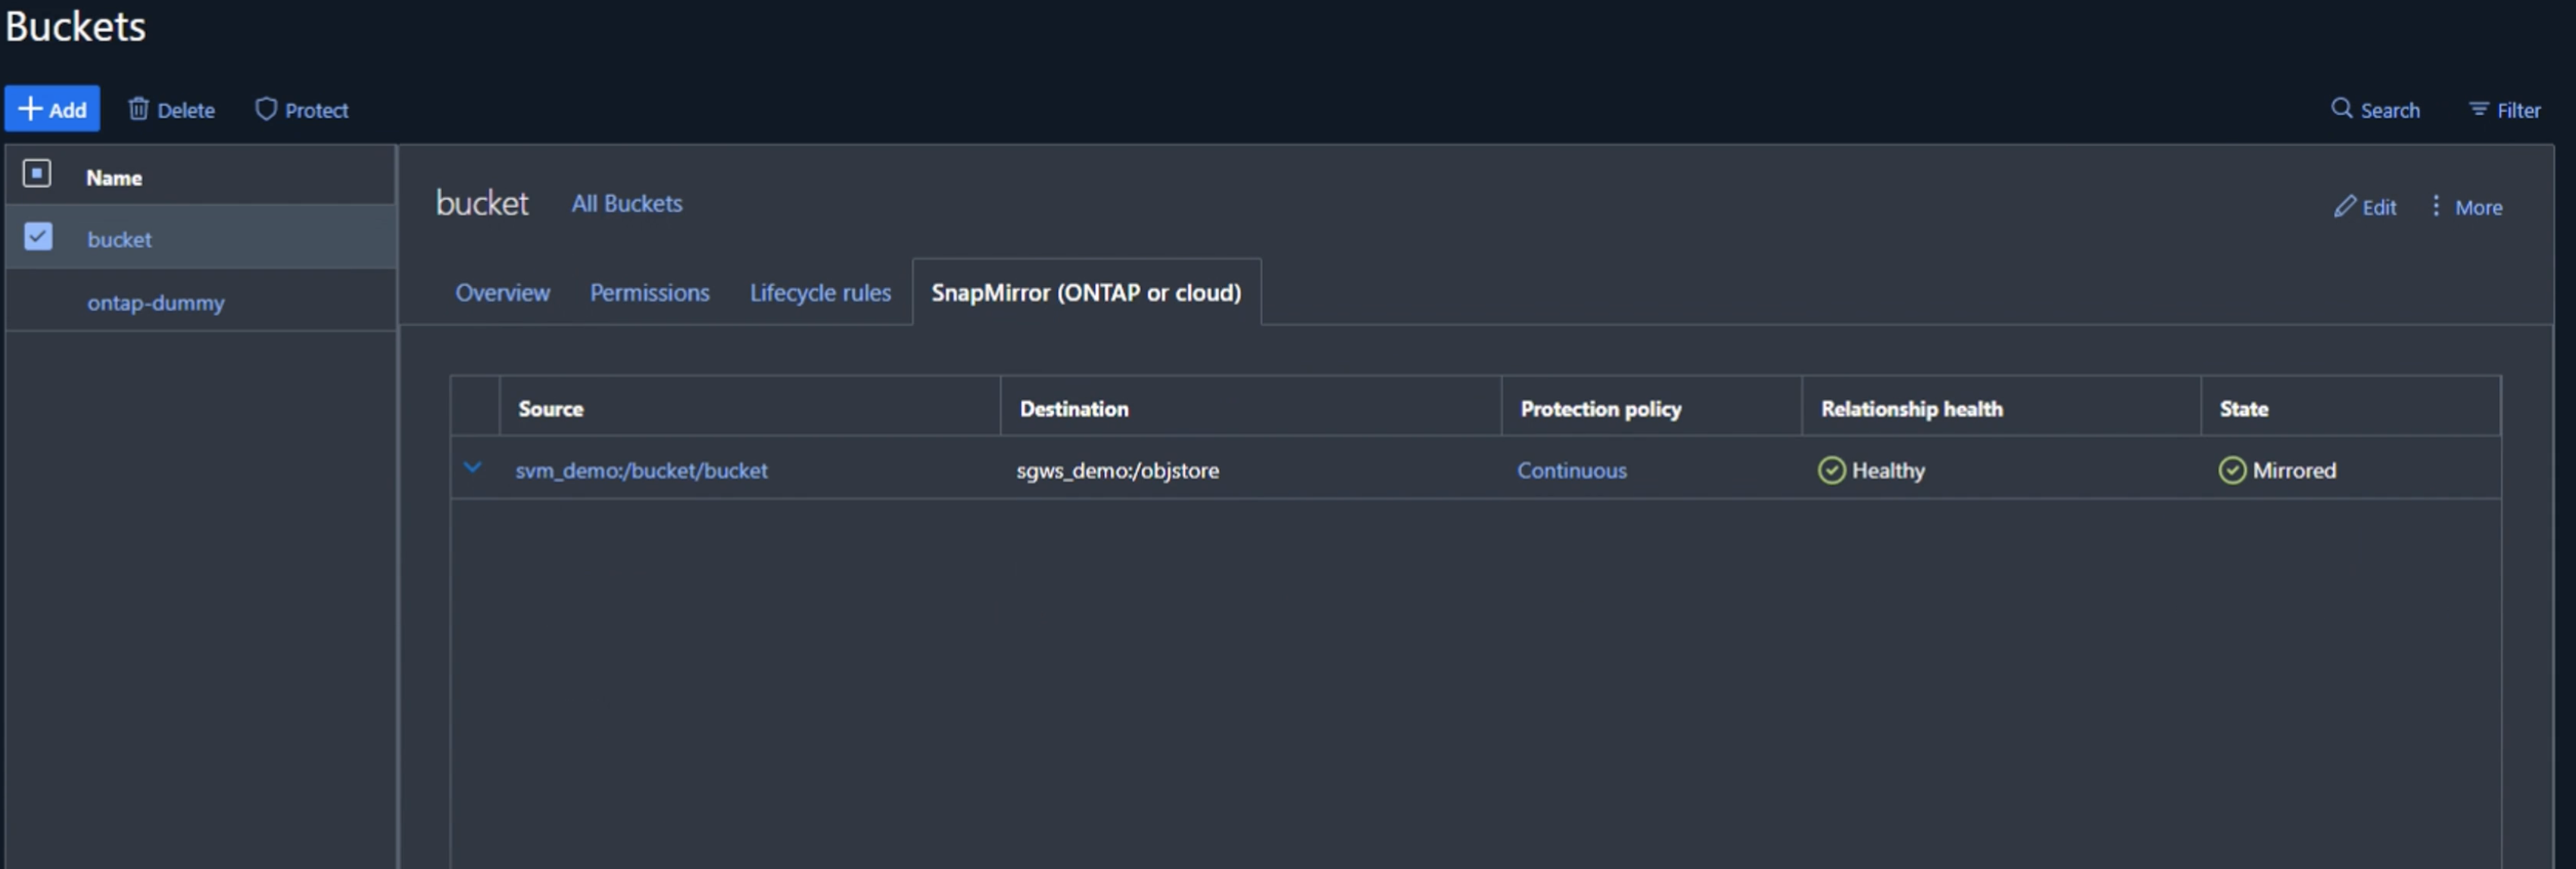Switch to the Overview tab

[501, 291]
